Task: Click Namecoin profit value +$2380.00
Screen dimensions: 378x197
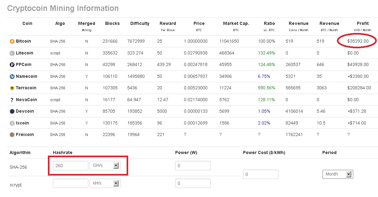Action: click(358, 76)
